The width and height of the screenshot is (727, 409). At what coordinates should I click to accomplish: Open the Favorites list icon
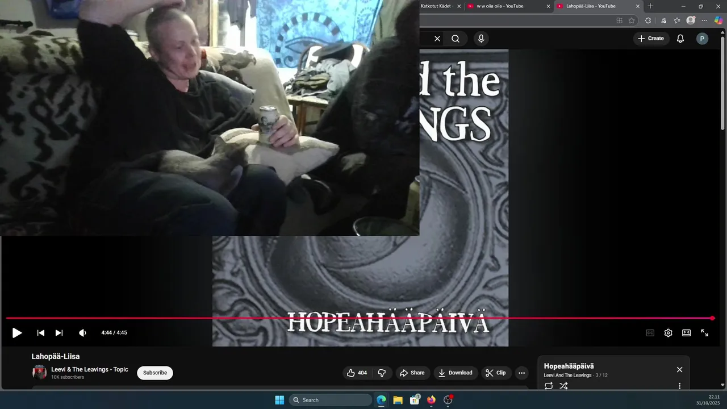(x=677, y=20)
